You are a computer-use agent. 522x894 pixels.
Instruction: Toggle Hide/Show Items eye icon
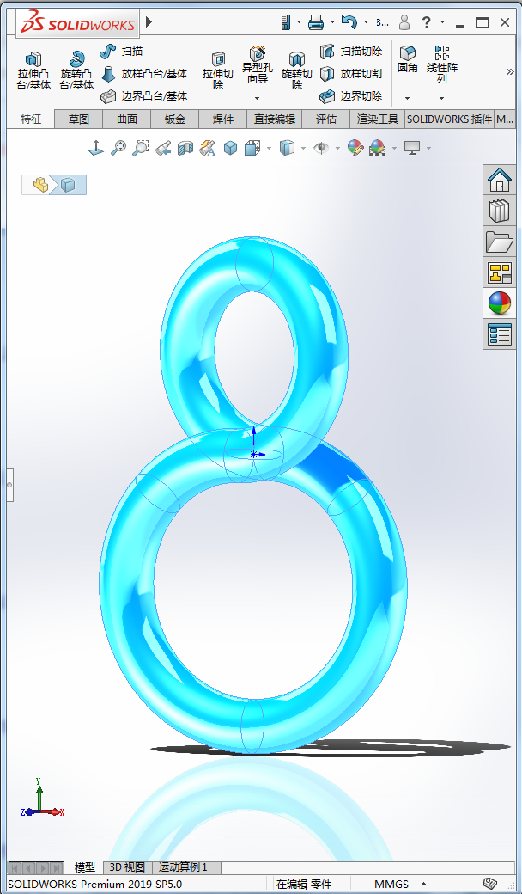(x=322, y=148)
